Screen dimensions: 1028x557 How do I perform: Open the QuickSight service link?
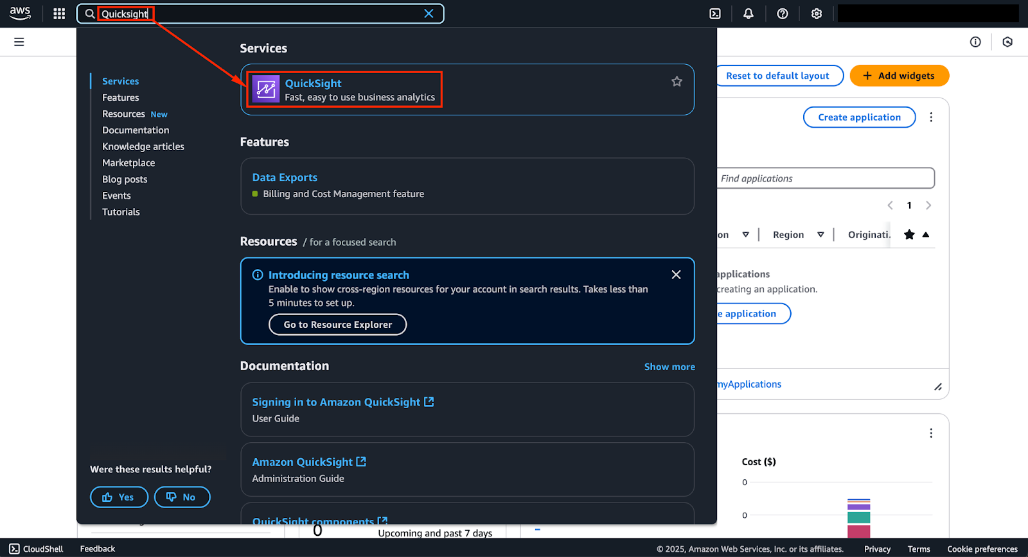coord(313,83)
